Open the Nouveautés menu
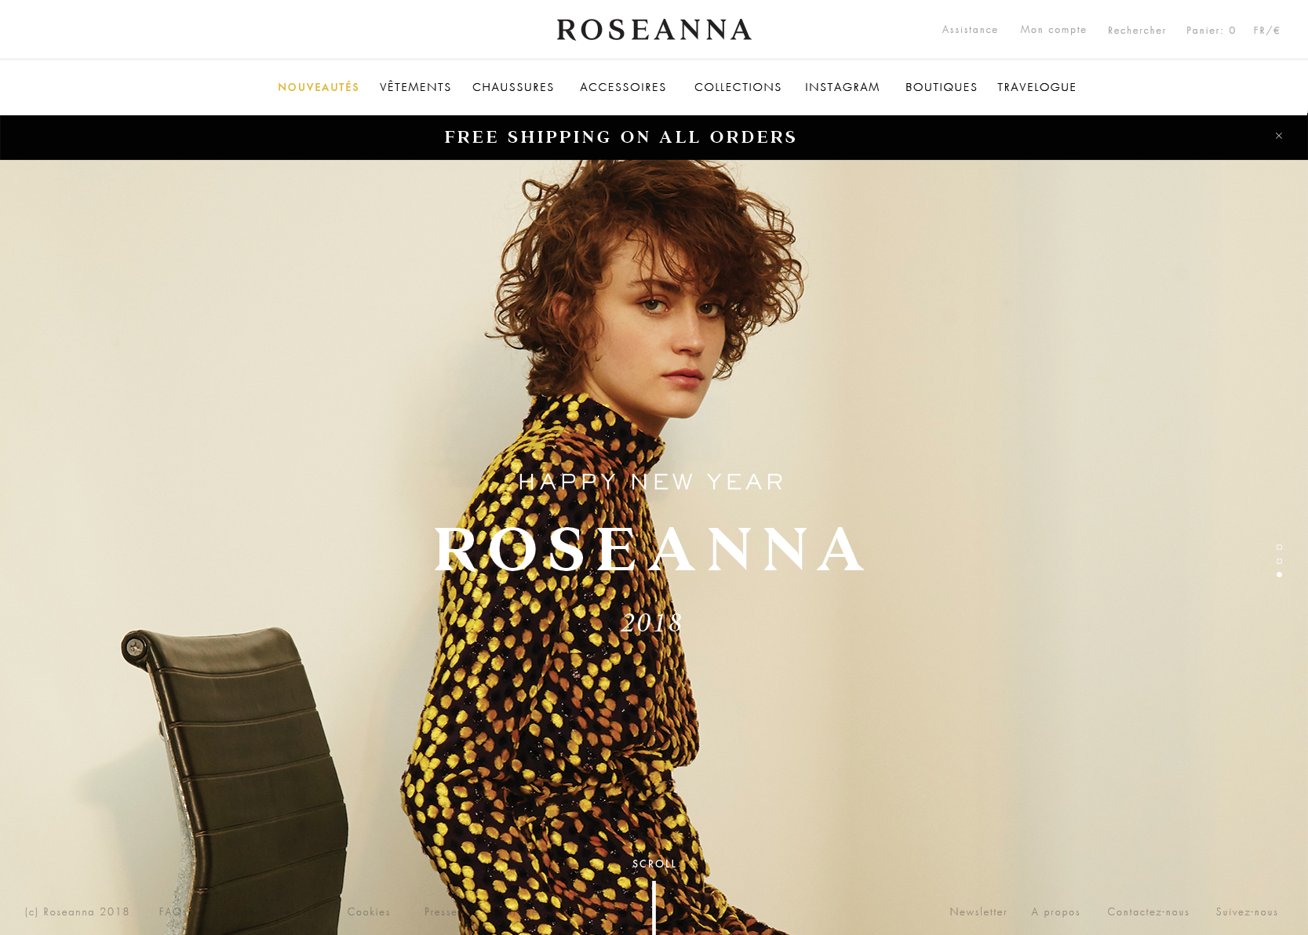 (x=319, y=87)
